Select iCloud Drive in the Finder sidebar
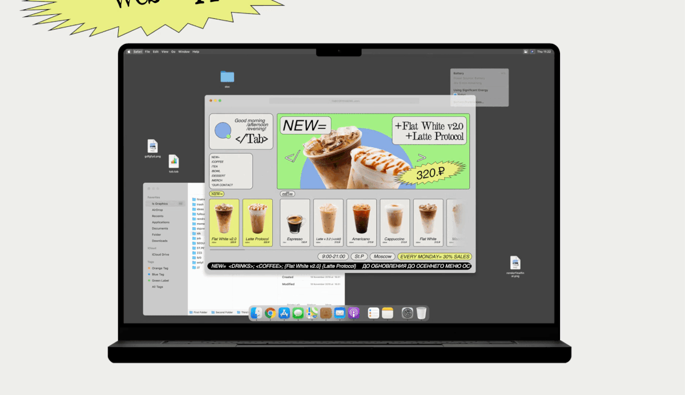685x395 pixels. coord(160,255)
